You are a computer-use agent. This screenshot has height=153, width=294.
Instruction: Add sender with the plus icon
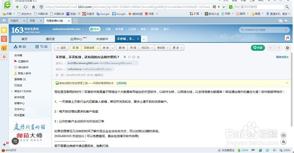pos(136,63)
